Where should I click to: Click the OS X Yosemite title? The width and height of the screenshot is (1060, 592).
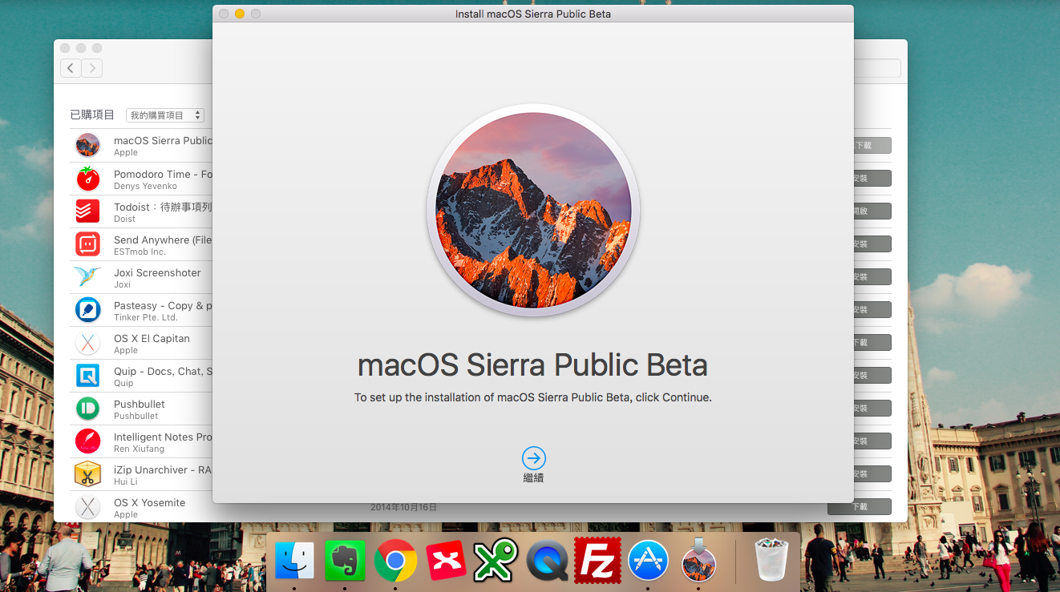point(149,502)
